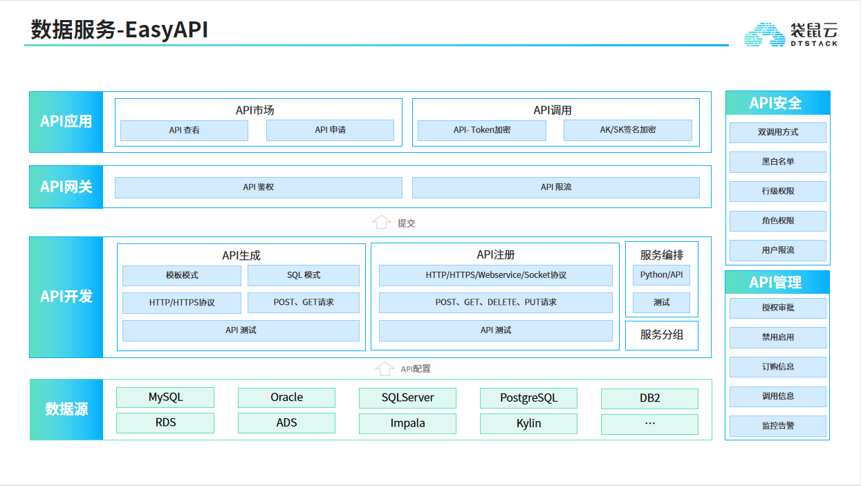Click the upward arrow icon beside API配置

[385, 368]
